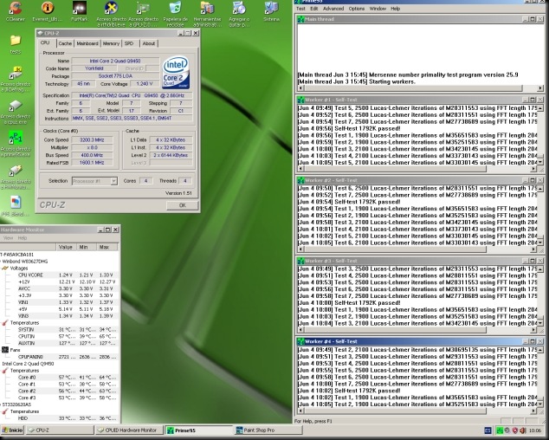Click the volume tray icon
Image resolution: width=549 pixels, height=440 pixels.
(x=523, y=430)
